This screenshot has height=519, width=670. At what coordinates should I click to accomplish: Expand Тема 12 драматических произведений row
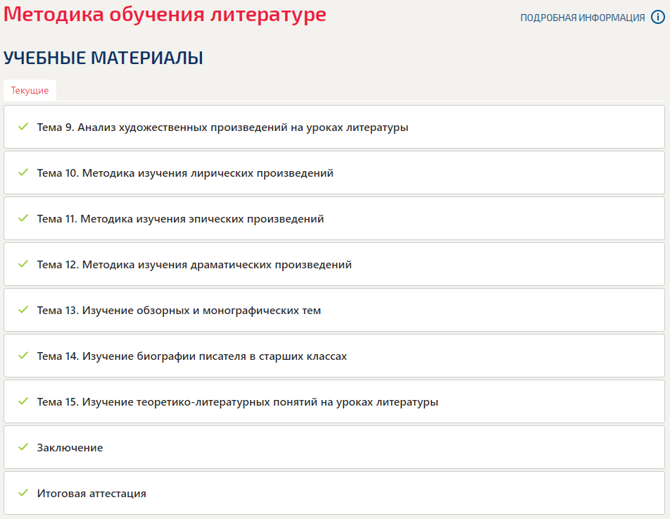point(334,264)
